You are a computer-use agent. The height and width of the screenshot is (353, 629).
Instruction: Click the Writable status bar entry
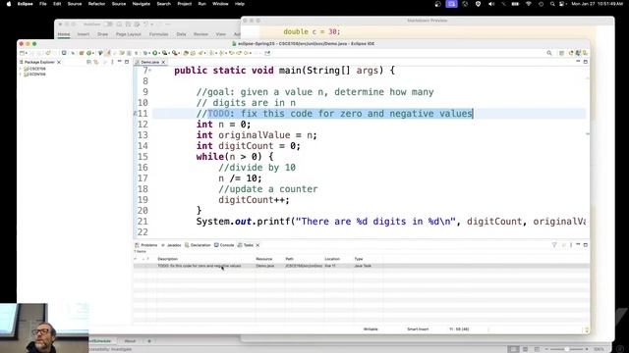click(371, 329)
